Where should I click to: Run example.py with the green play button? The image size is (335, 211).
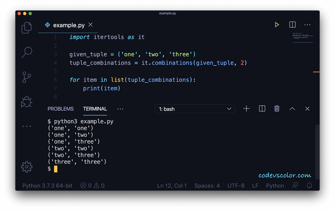point(277,25)
